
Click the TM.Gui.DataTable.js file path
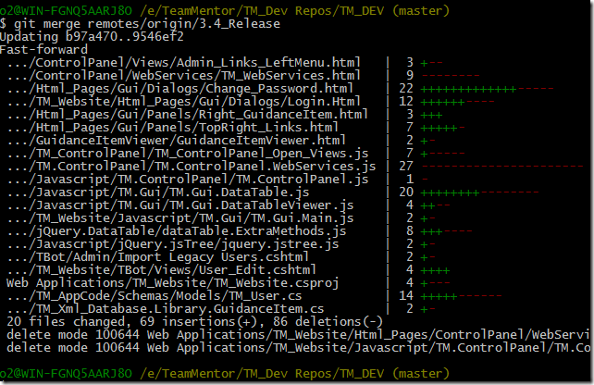[x=158, y=192]
